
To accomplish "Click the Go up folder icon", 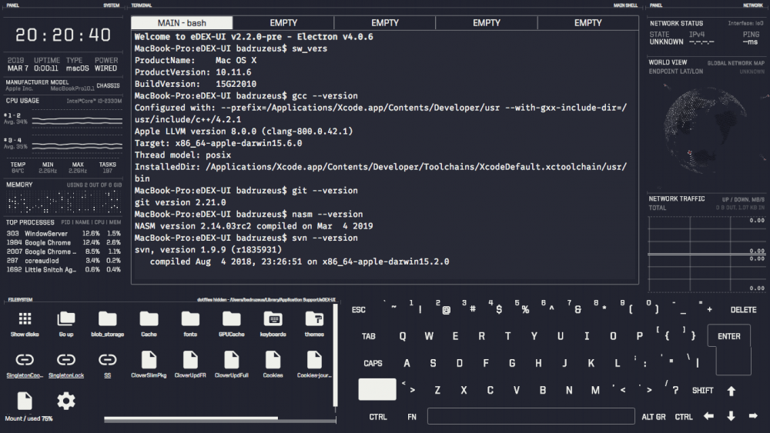I will [x=65, y=319].
